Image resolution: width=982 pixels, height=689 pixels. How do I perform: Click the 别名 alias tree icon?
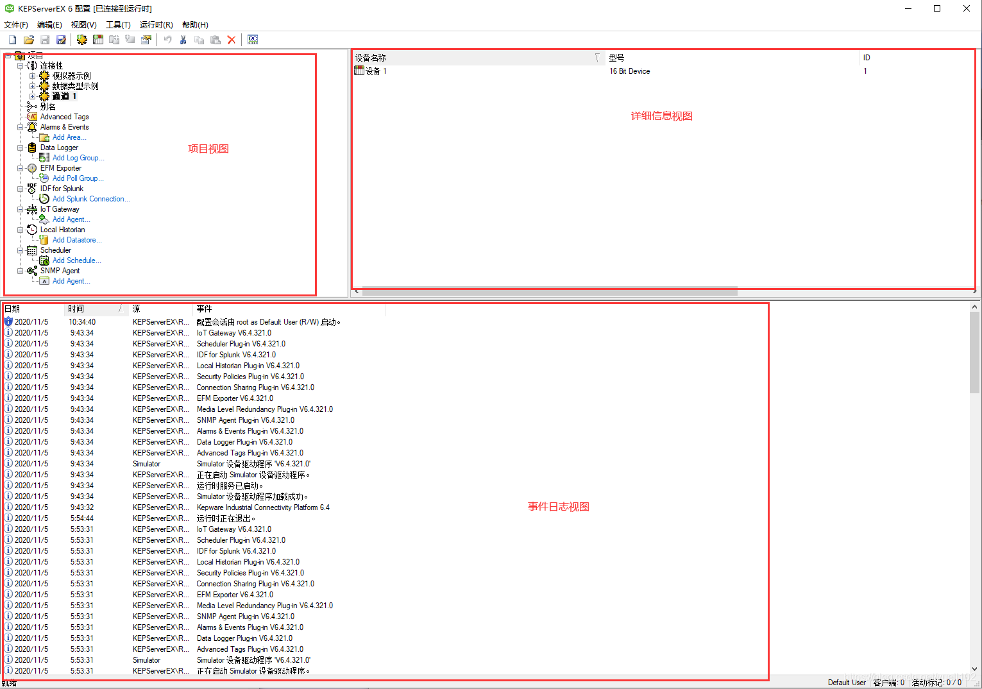[32, 106]
